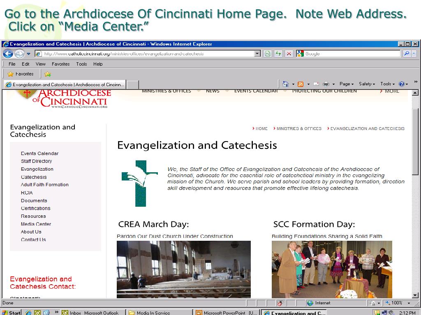The width and height of the screenshot is (421, 315).
Task: Open the Help menu
Action: click(98, 64)
